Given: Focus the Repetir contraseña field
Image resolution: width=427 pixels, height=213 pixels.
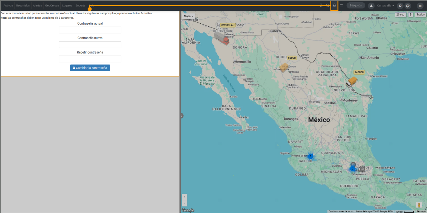Looking at the screenshot, I should (90, 59).
